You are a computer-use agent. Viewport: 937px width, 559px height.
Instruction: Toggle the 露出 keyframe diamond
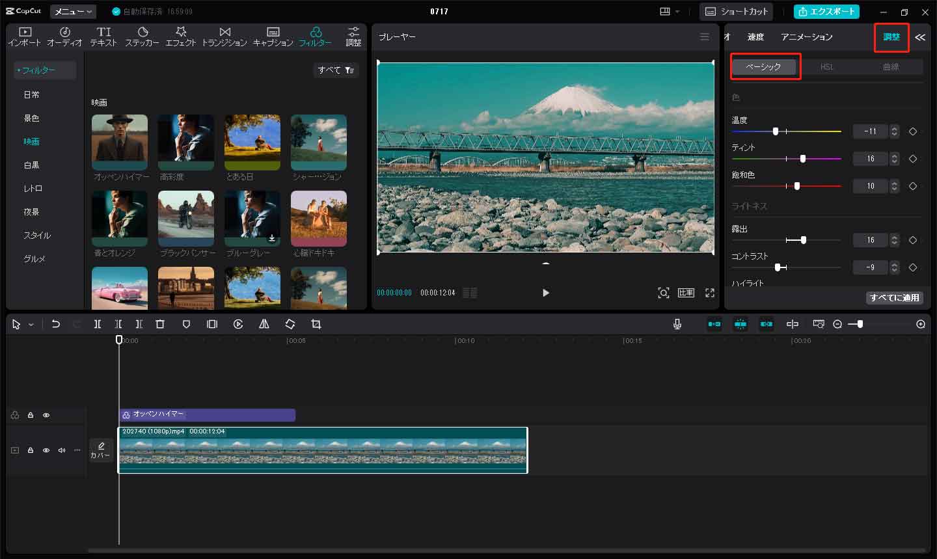(x=913, y=240)
